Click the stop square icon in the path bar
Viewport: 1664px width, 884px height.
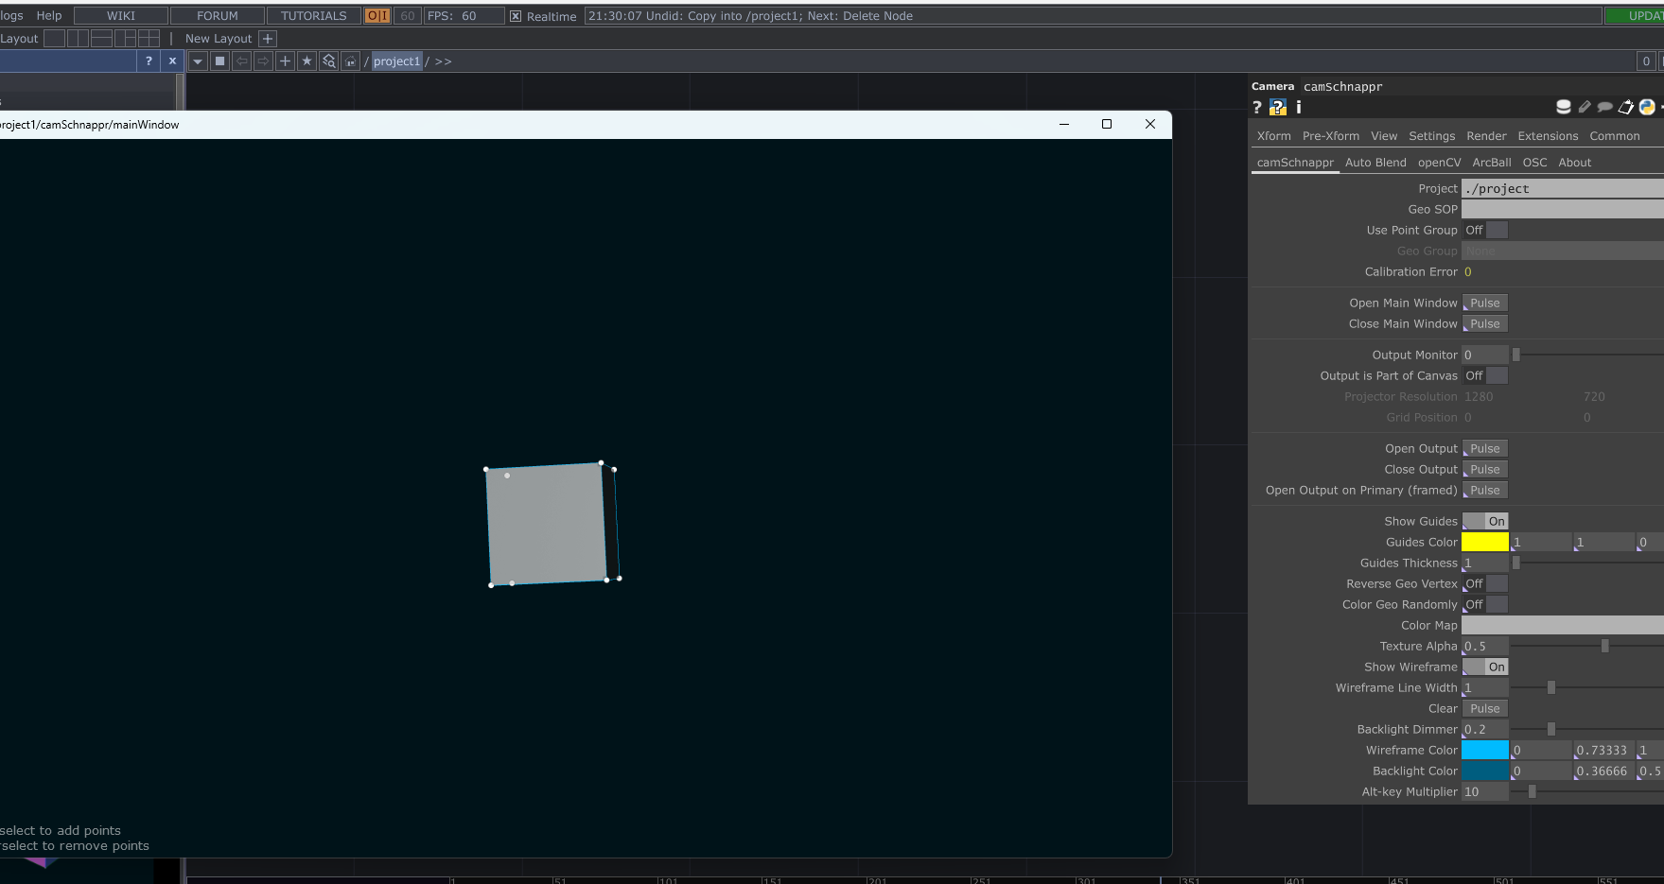pyautogui.click(x=219, y=61)
